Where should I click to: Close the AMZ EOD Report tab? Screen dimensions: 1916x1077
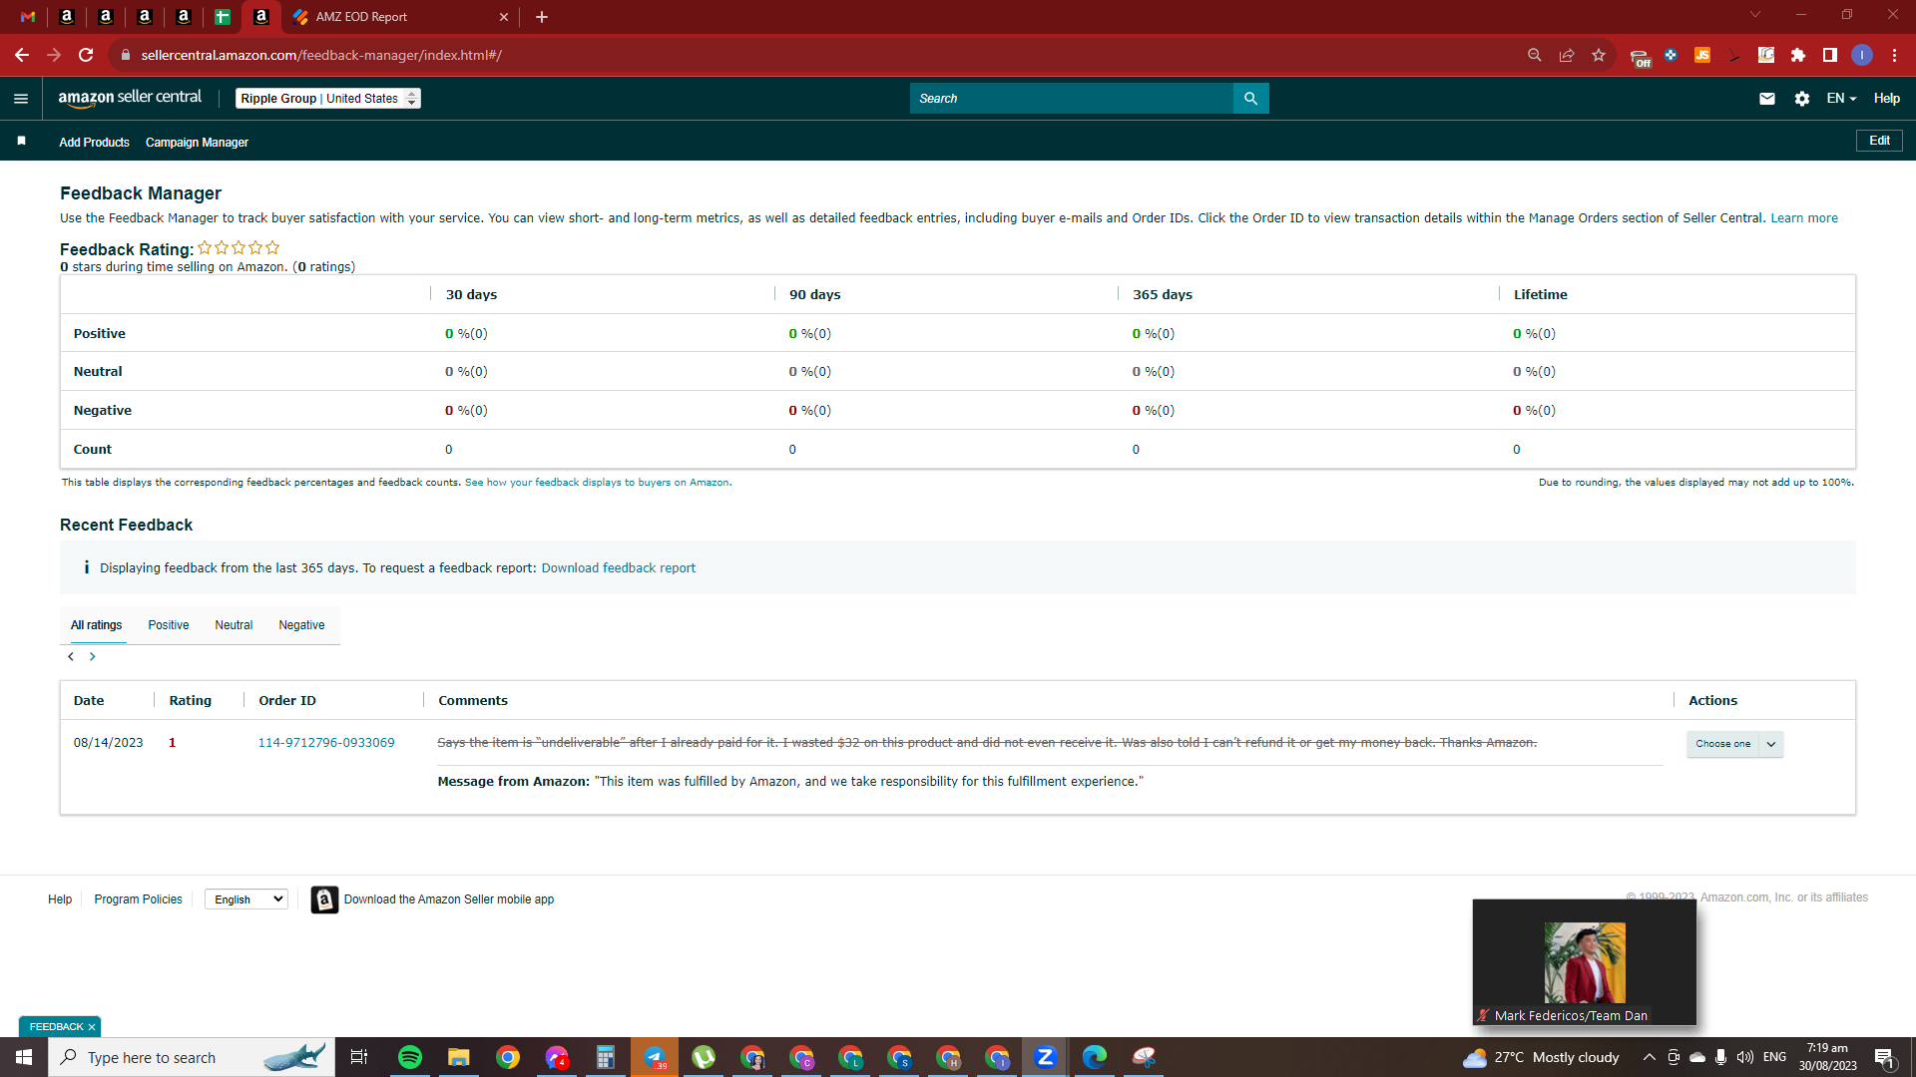click(503, 17)
